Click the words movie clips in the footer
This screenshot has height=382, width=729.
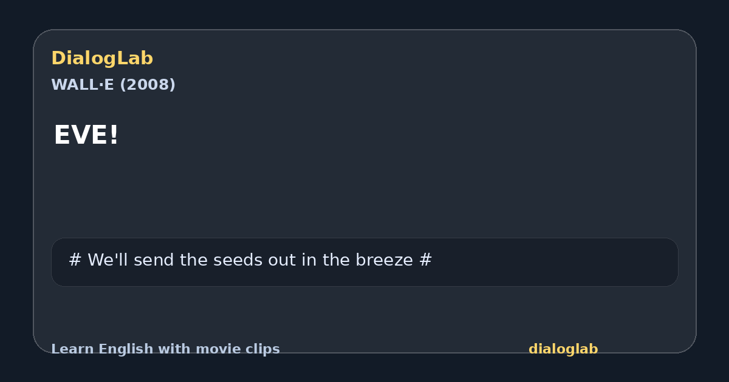click(238, 349)
